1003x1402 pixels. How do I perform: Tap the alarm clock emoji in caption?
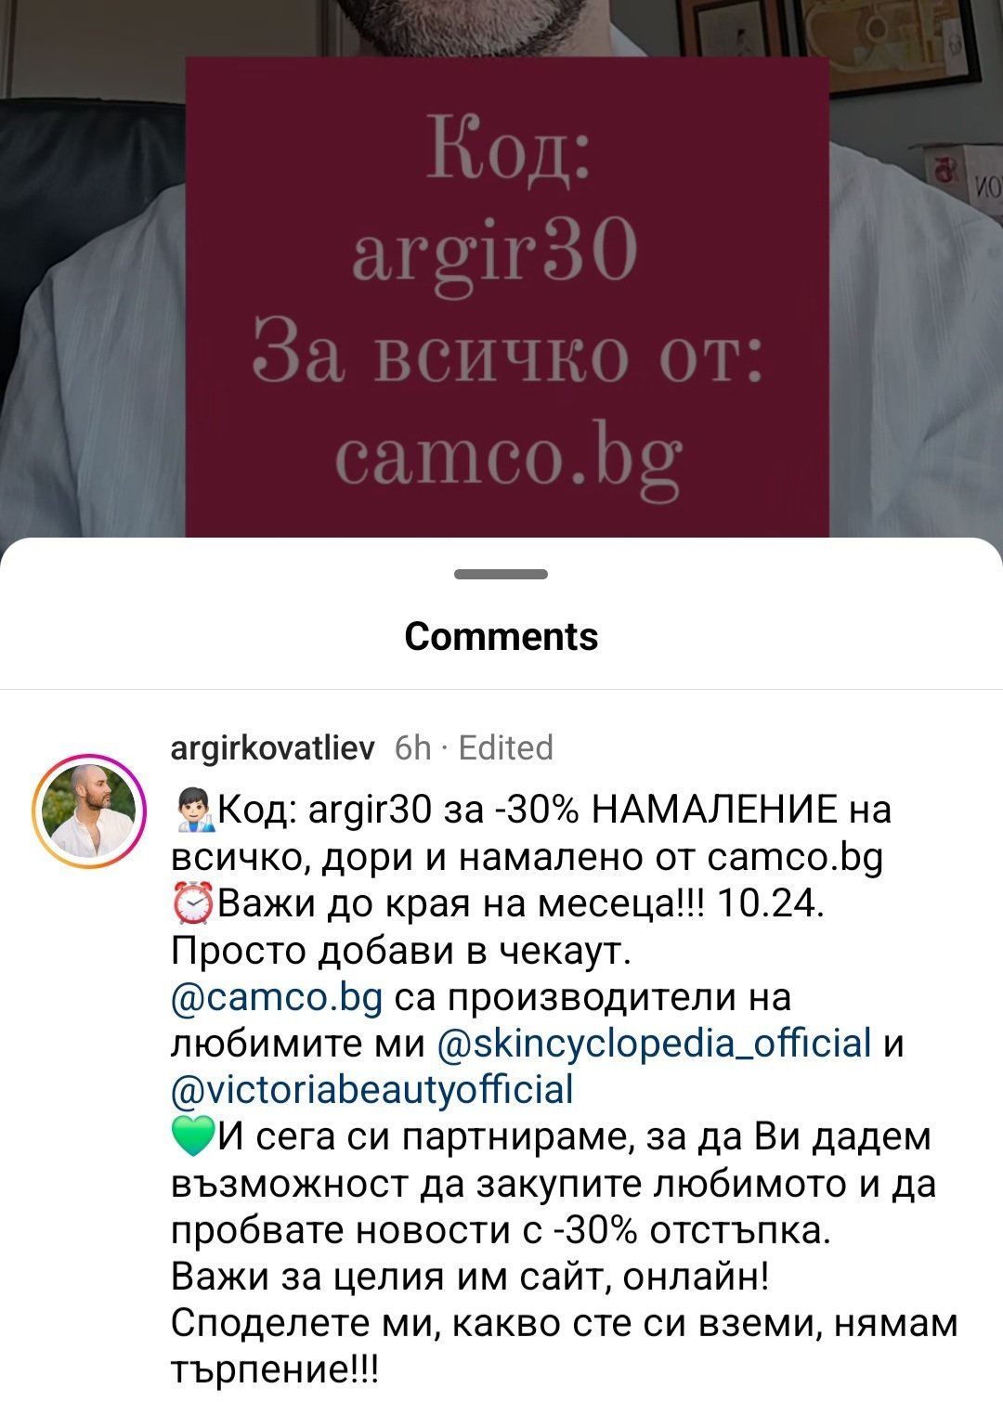[x=193, y=903]
